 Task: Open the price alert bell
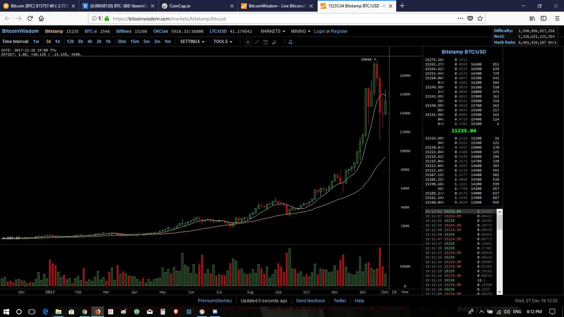290,42
